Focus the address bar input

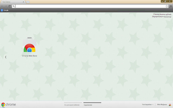(x=90, y=6)
